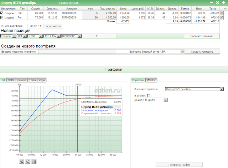Sort by the Гамма column header

[x=185, y=9]
